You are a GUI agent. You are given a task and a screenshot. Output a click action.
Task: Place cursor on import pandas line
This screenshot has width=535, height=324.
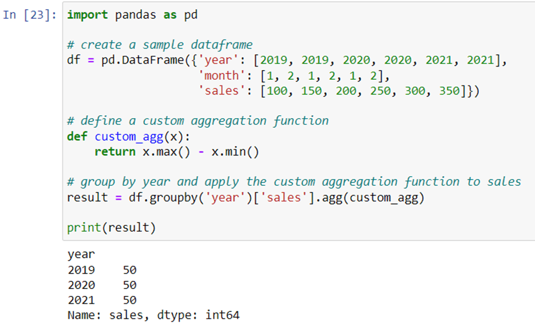click(132, 15)
